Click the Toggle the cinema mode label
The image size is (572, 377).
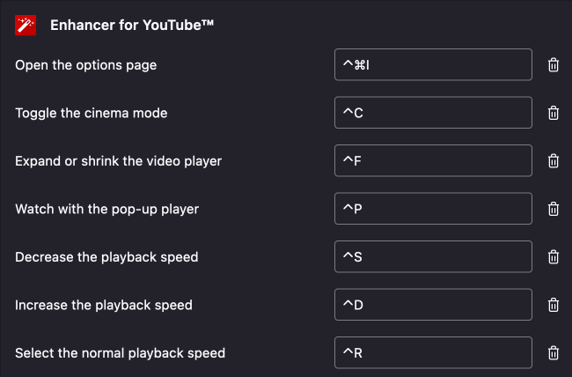92,113
